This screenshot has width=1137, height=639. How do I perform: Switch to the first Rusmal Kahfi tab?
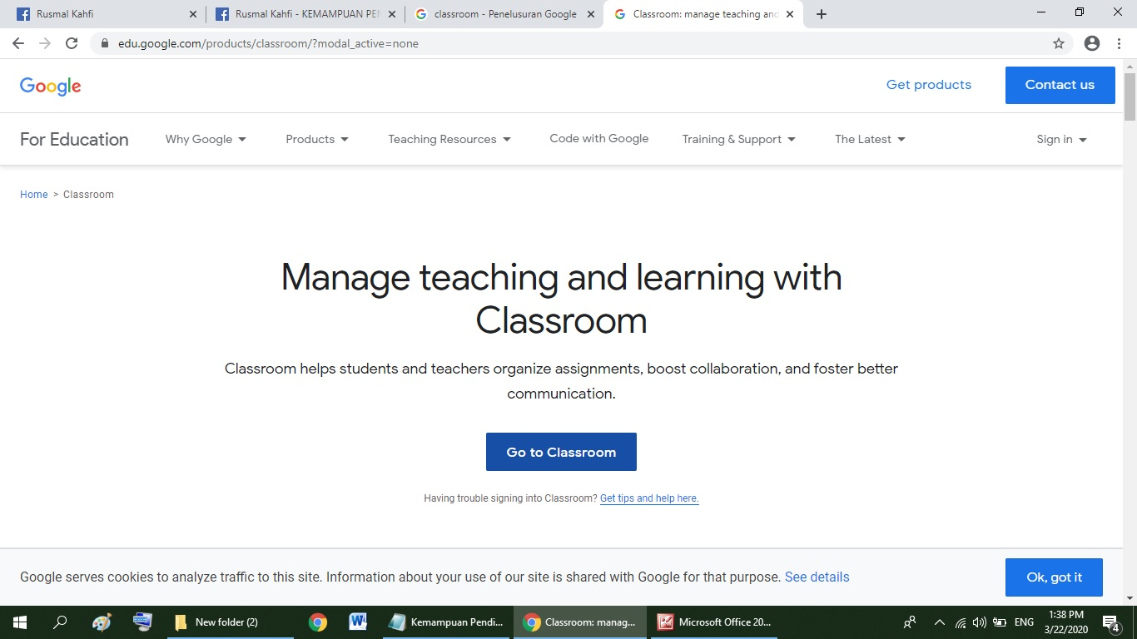105,14
